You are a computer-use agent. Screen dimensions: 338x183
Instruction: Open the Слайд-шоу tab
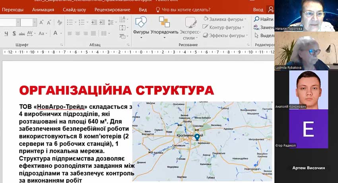click(x=74, y=10)
